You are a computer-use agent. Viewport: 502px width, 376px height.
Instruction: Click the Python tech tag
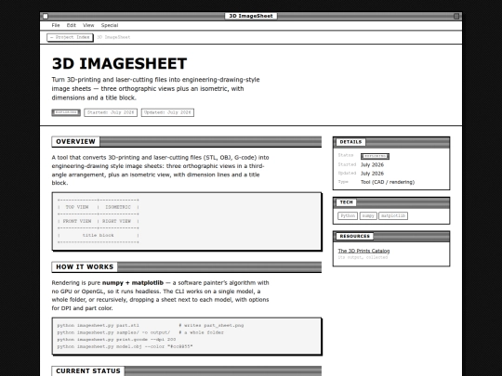(x=348, y=215)
